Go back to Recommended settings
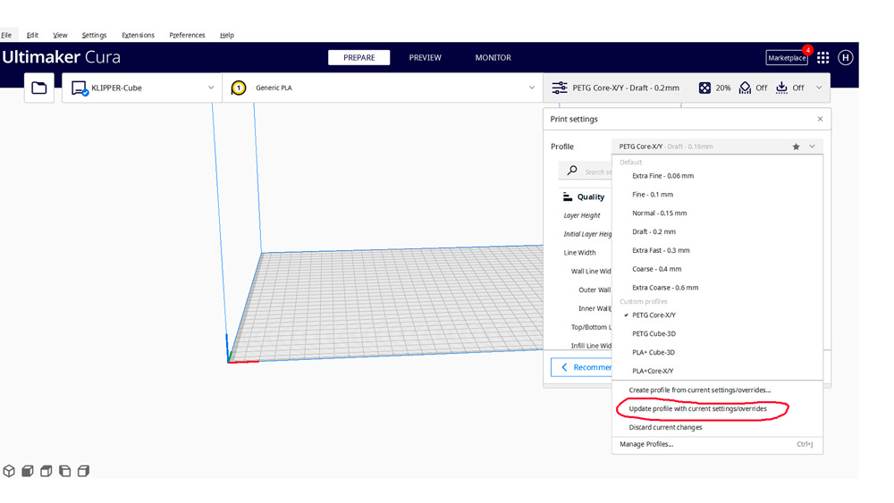894x503 pixels. (582, 367)
